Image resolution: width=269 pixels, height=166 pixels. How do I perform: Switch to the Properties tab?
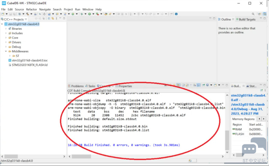(x=124, y=86)
